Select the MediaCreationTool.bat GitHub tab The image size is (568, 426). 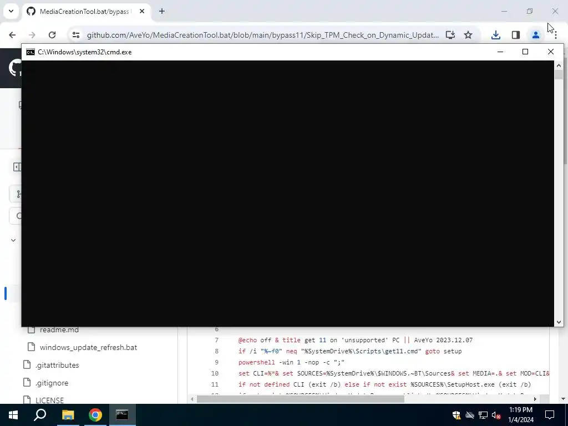[x=85, y=11]
